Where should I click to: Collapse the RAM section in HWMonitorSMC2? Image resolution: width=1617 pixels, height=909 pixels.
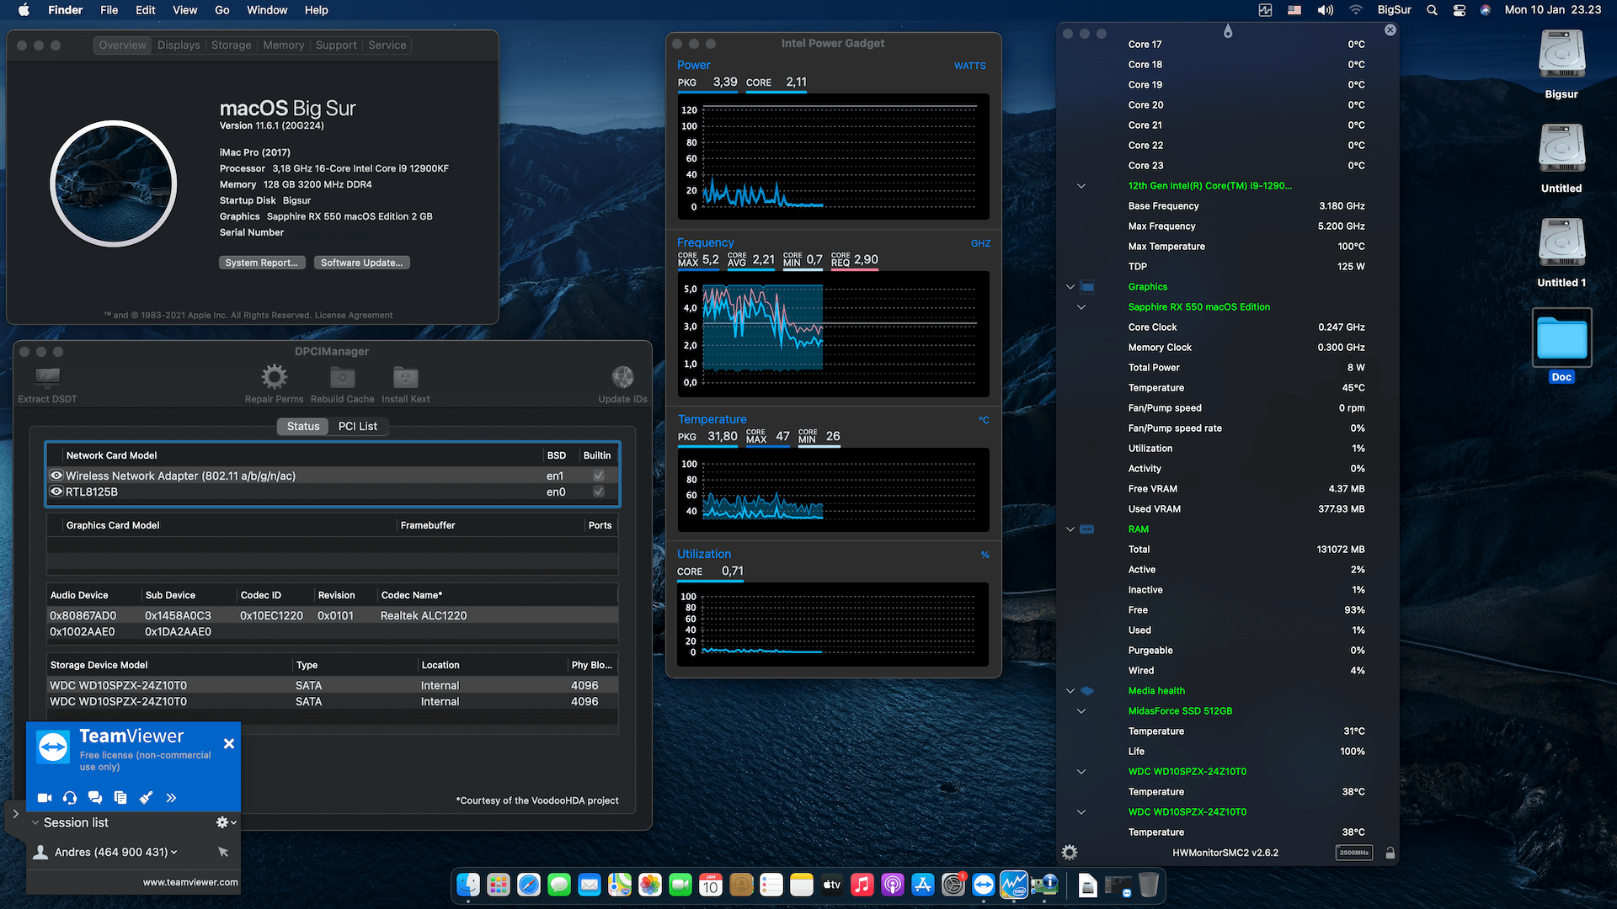[x=1070, y=529]
